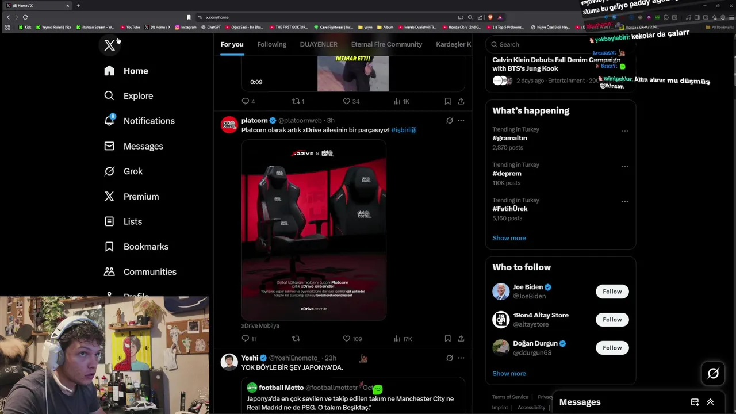Bookmark the platcorn post
The height and width of the screenshot is (414, 736).
[447, 339]
